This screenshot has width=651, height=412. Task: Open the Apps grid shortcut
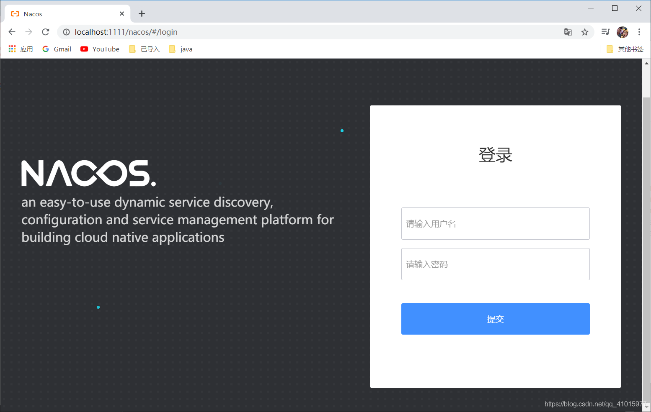point(21,49)
